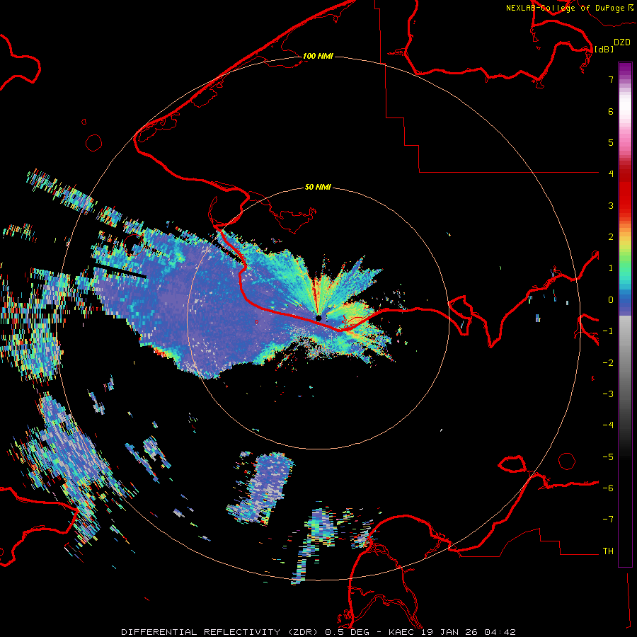
Task: Click the 100 NMI range ring label
Action: pos(318,56)
